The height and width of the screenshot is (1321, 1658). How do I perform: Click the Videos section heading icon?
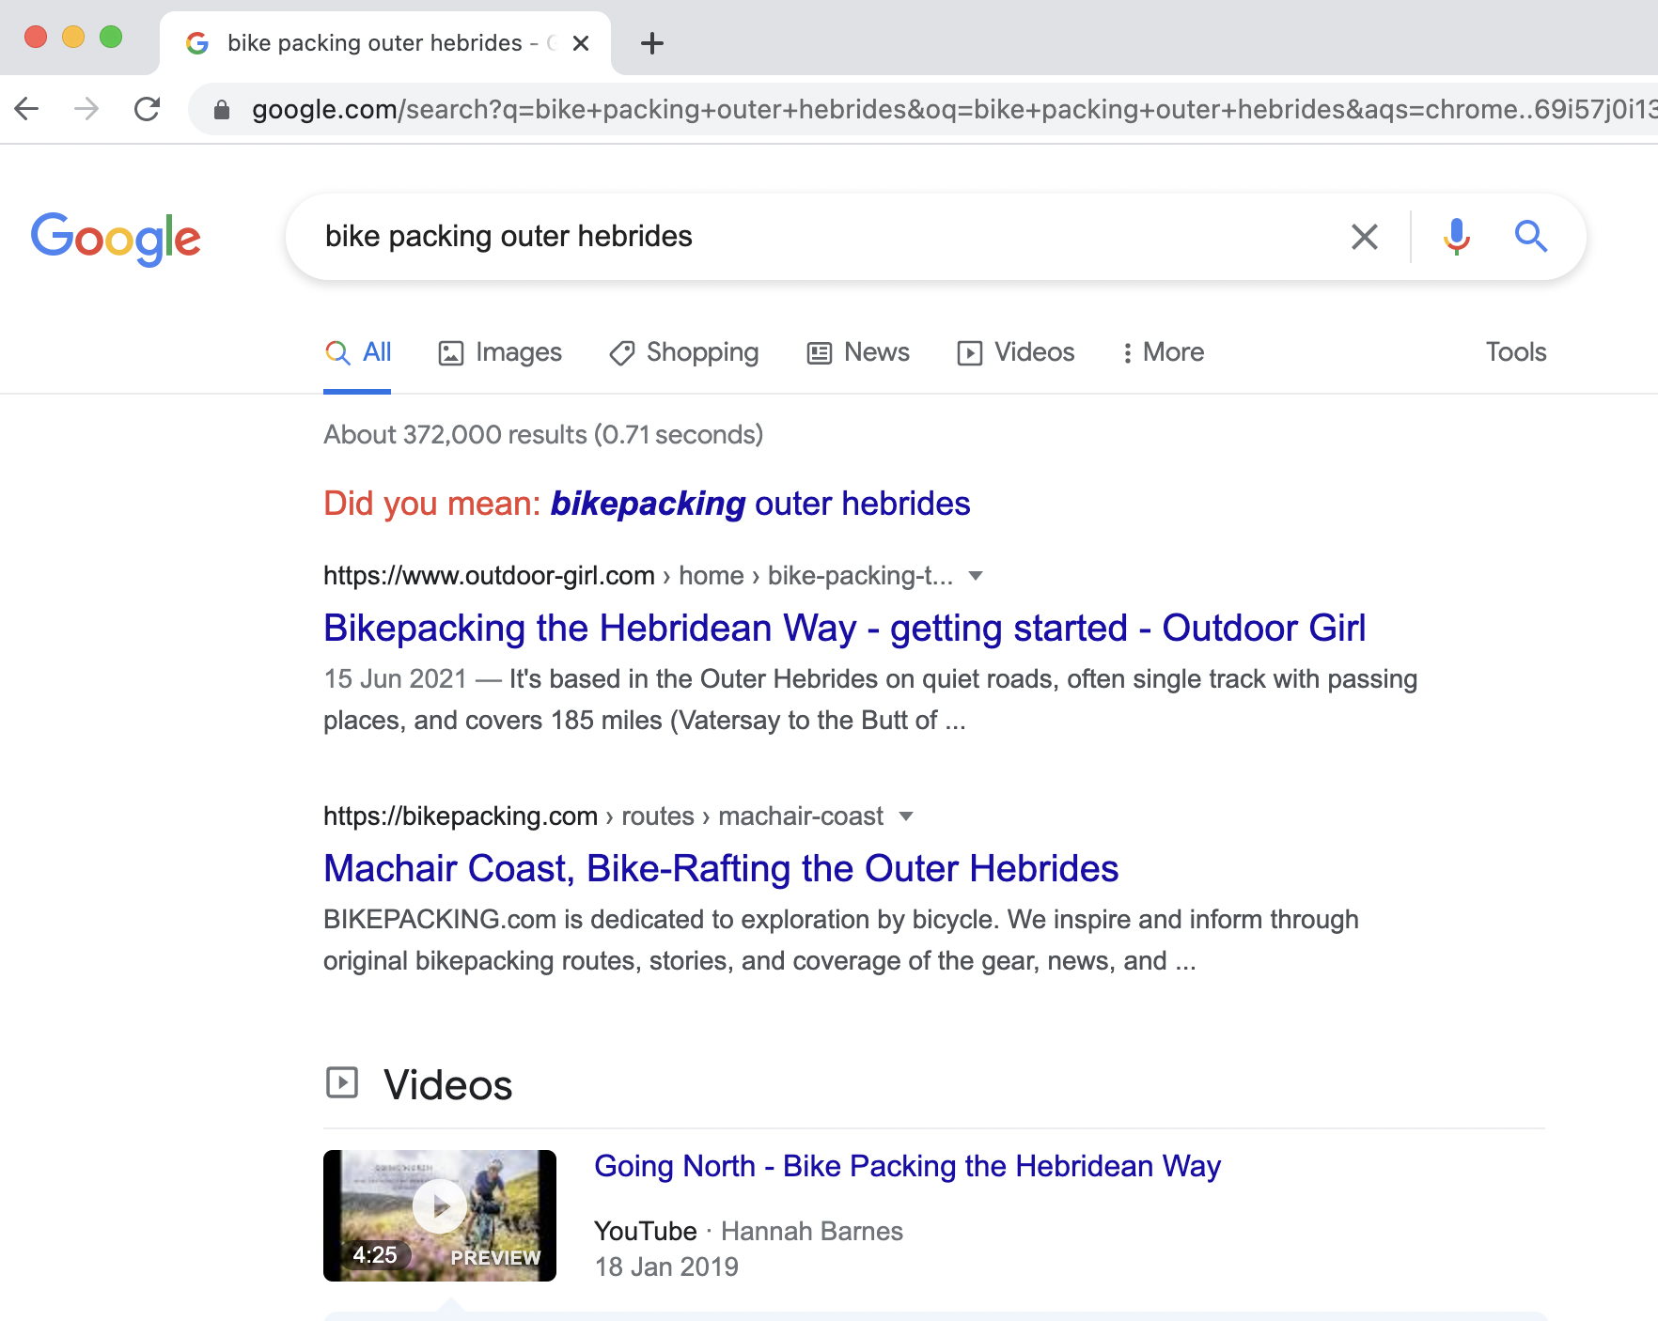point(342,1082)
